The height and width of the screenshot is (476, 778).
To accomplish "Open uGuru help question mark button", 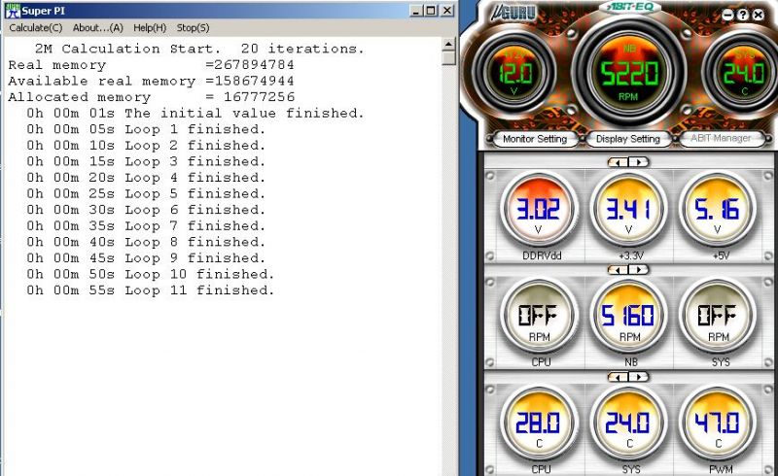I will (743, 15).
